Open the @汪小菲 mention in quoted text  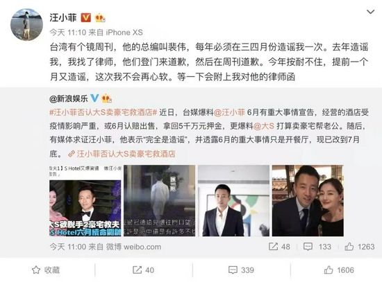(229, 112)
